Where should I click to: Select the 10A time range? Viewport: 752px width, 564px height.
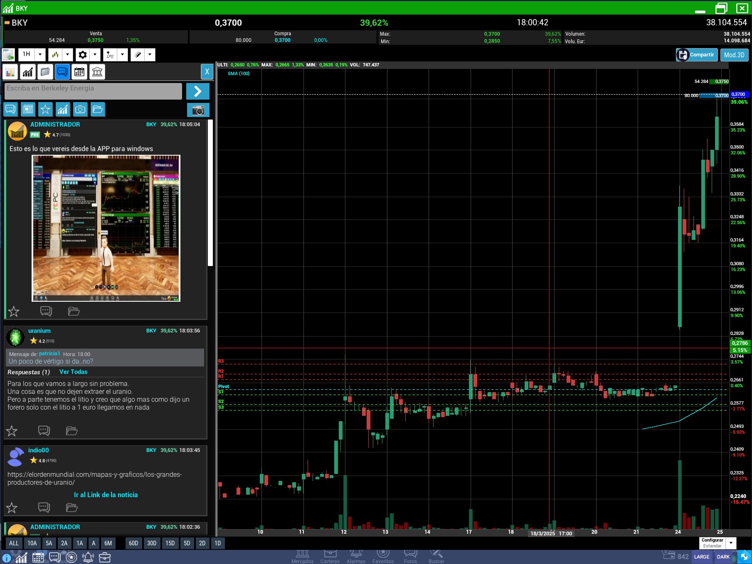pos(32,543)
